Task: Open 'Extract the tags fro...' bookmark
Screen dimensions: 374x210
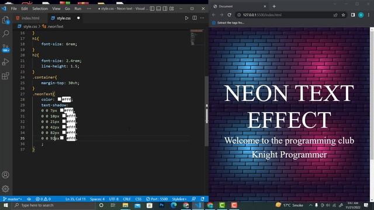Action: [x=228, y=23]
